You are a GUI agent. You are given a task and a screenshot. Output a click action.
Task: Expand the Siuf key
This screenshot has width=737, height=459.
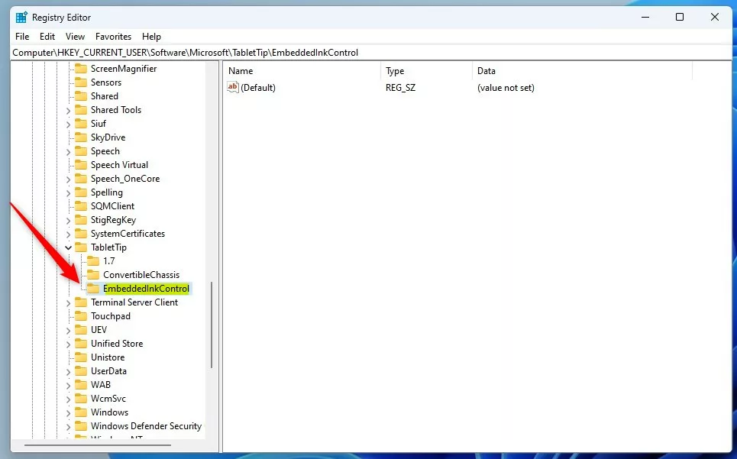pyautogui.click(x=68, y=124)
